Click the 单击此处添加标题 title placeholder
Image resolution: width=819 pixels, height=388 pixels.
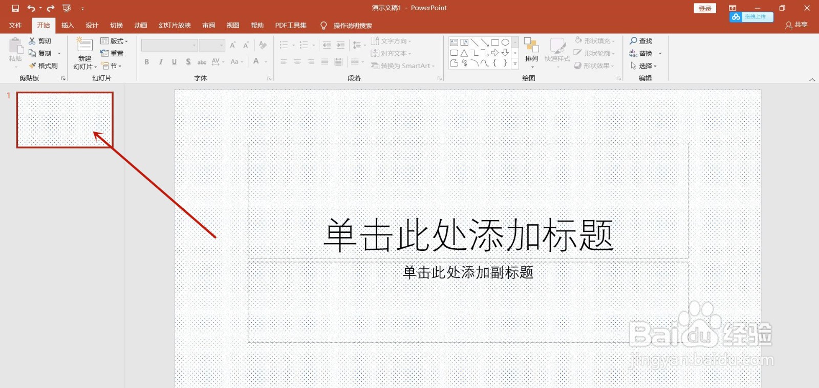coord(468,201)
